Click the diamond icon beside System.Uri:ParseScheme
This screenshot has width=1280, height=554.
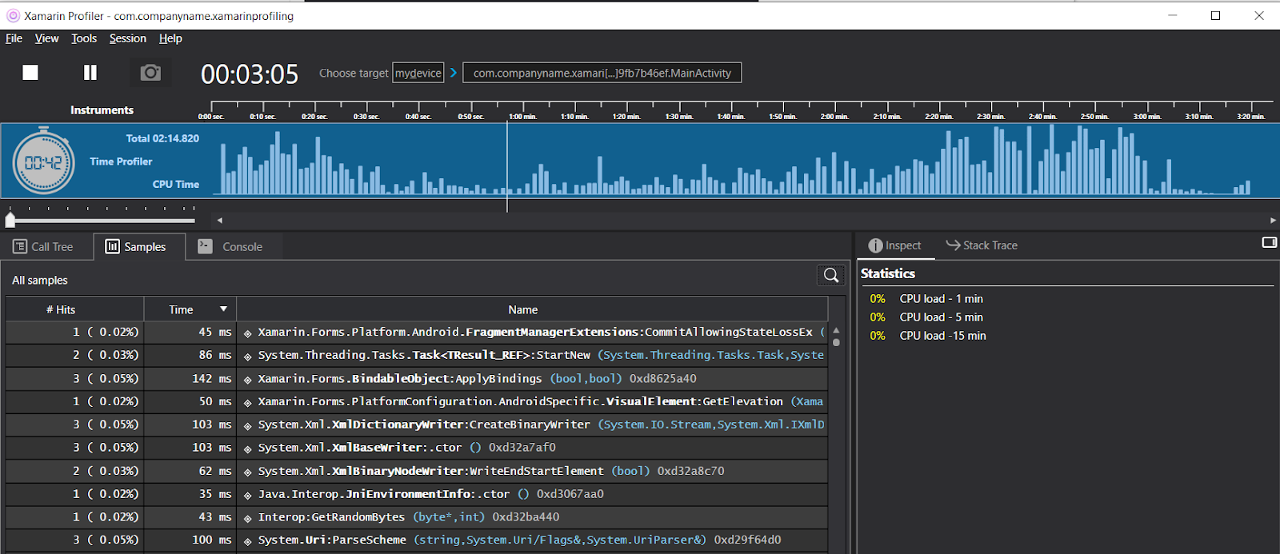pos(248,541)
